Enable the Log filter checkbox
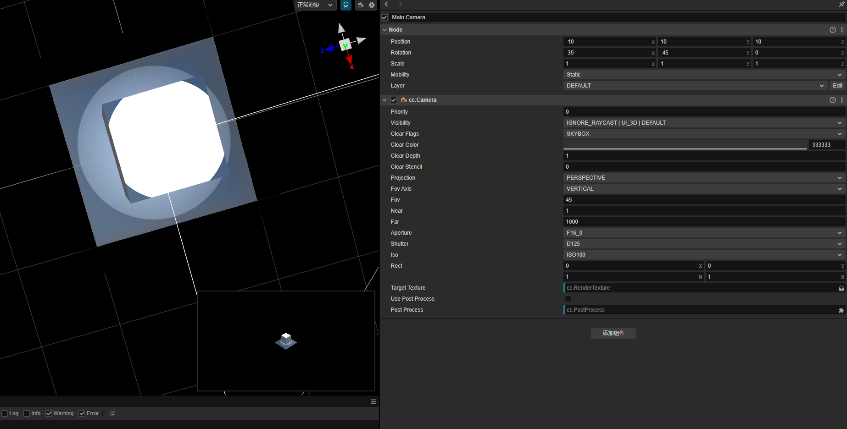Viewport: 847px width, 429px height. pyautogui.click(x=5, y=413)
